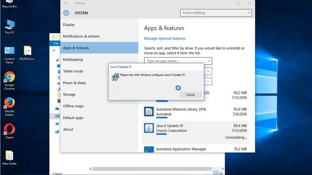Click the Java 8 Update 91 dialog title
The width and height of the screenshot is (312, 175).
point(121,67)
